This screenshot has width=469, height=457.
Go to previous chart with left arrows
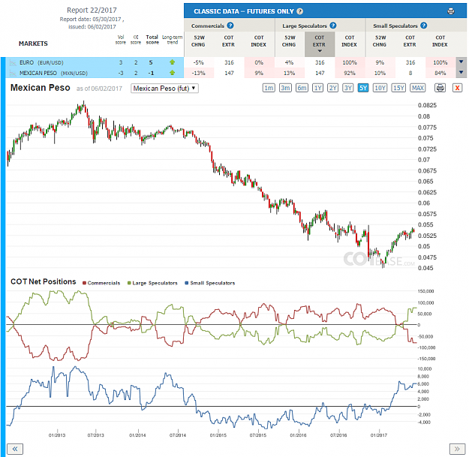click(15, 449)
